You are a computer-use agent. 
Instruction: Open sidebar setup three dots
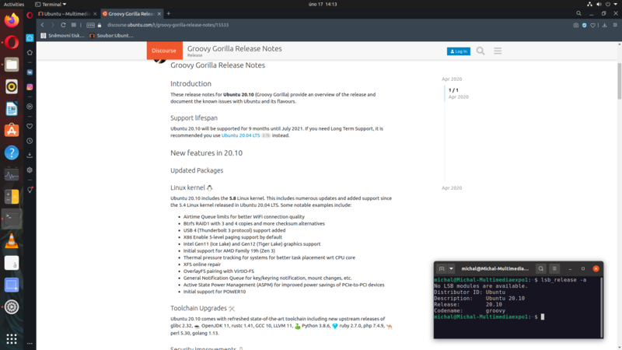30,343
